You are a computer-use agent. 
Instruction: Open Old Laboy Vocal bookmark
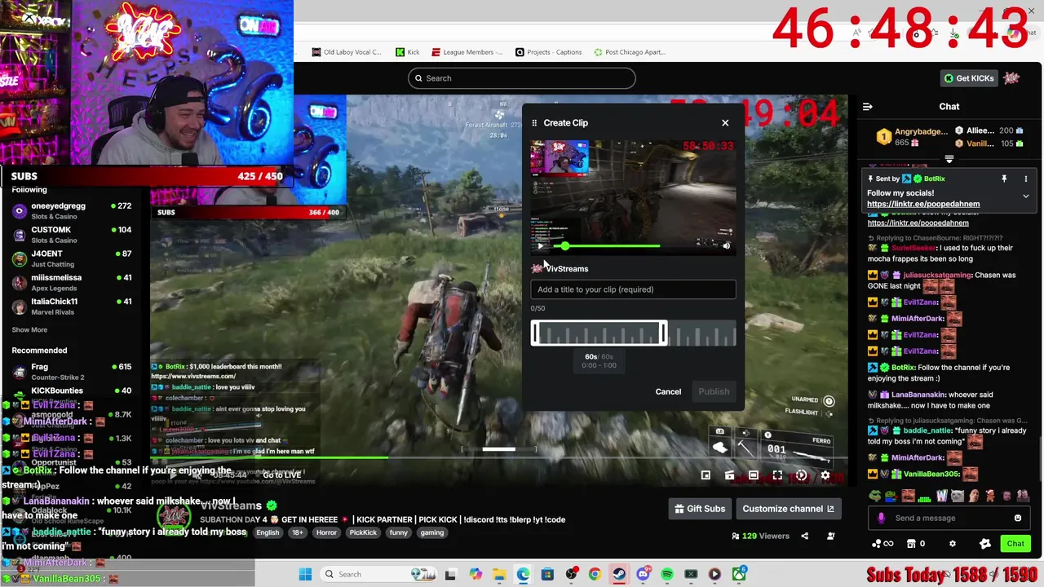(347, 52)
